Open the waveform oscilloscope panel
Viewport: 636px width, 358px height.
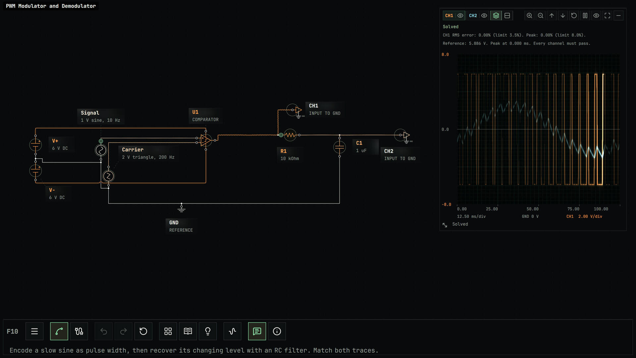pyautogui.click(x=233, y=331)
